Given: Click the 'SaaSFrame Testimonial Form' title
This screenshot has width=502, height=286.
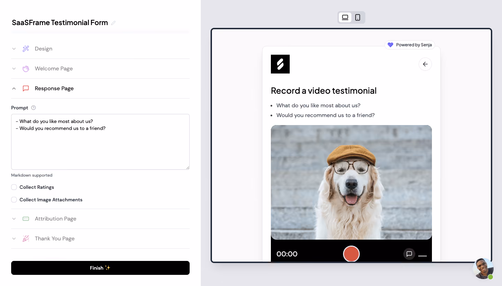Looking at the screenshot, I should click(60, 23).
